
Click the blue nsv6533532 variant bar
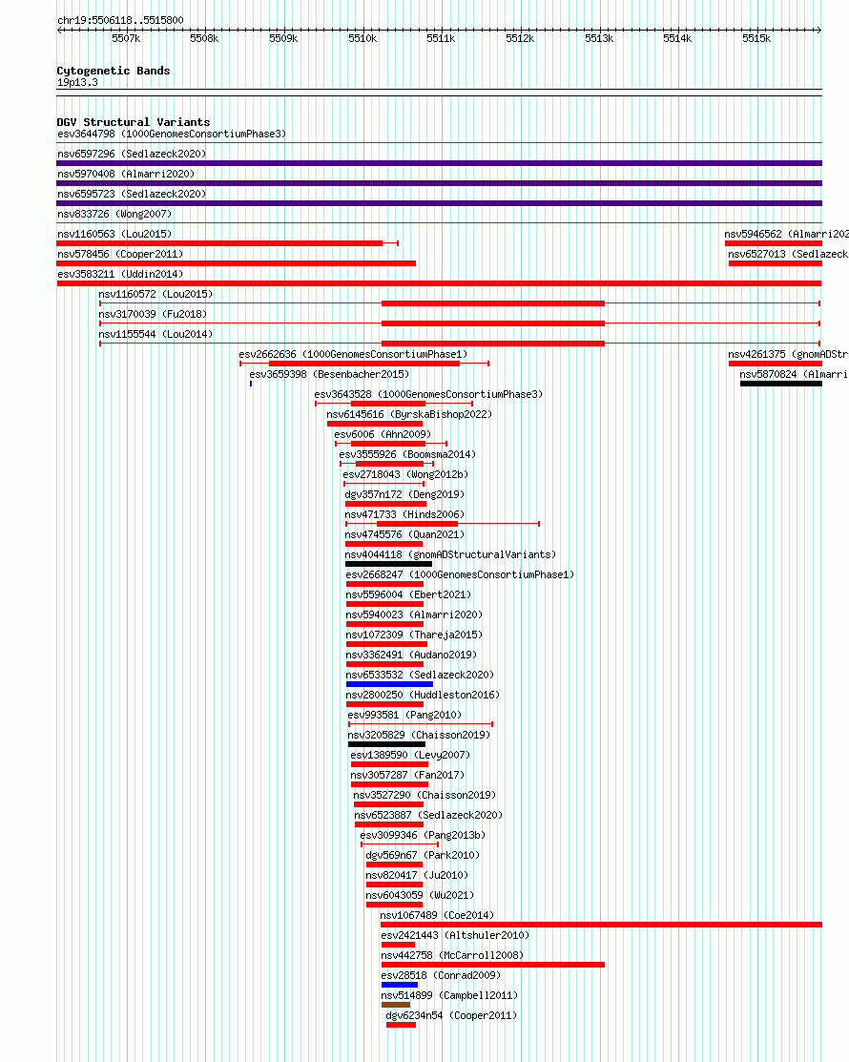389,684
